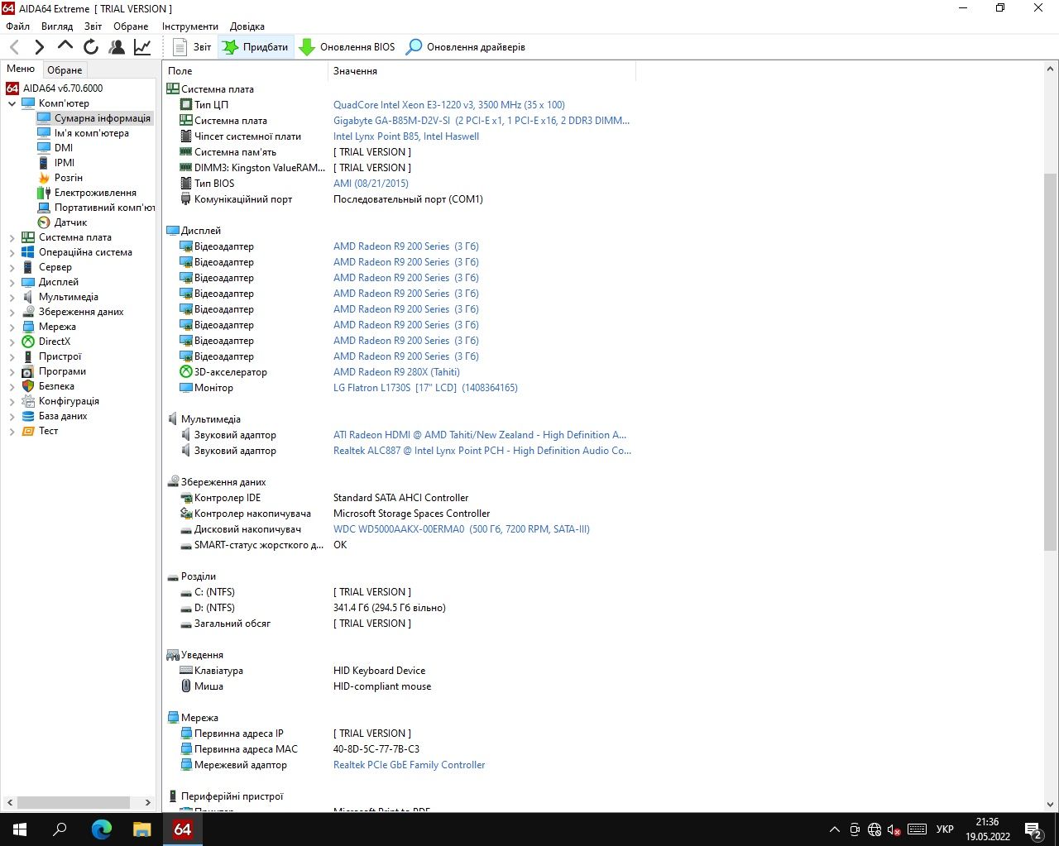This screenshot has width=1059, height=846.
Task: Select AIDA64 v6.70.6000 root node
Action: coord(63,88)
